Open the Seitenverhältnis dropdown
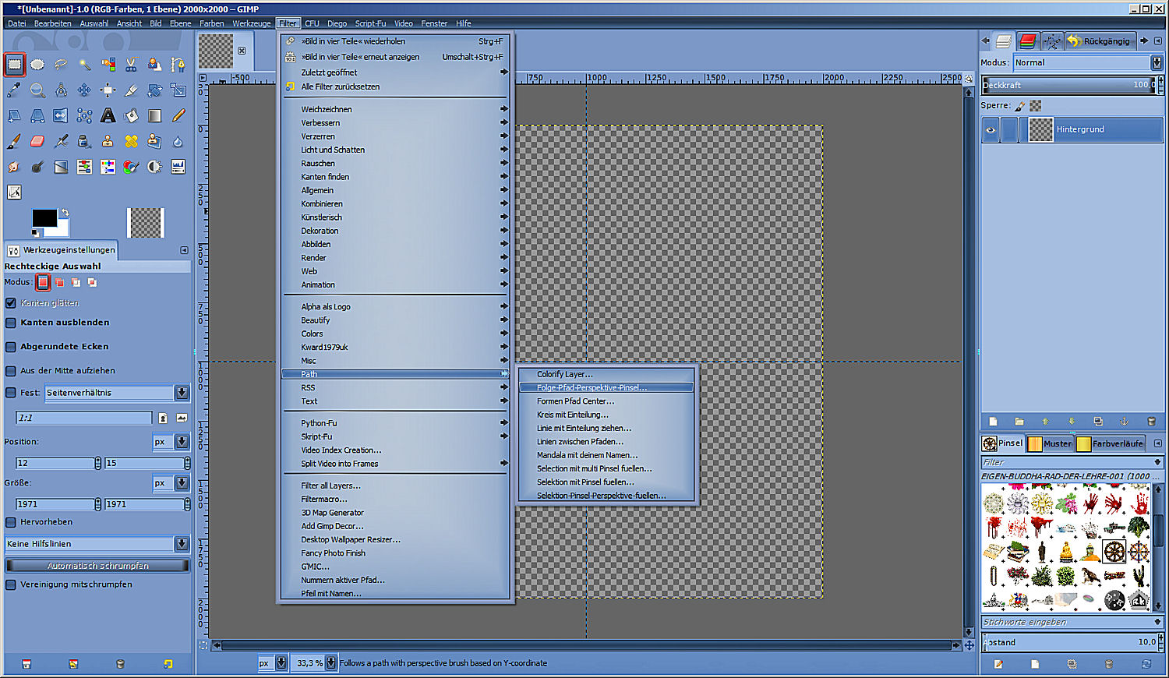Screen dimensions: 1169x678 116,393
